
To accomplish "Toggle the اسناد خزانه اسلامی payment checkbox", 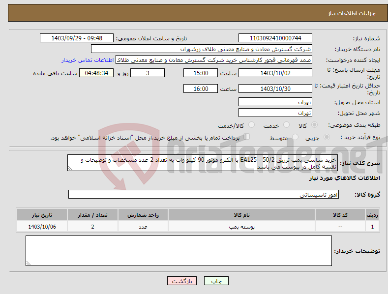I will coord(247,137).
